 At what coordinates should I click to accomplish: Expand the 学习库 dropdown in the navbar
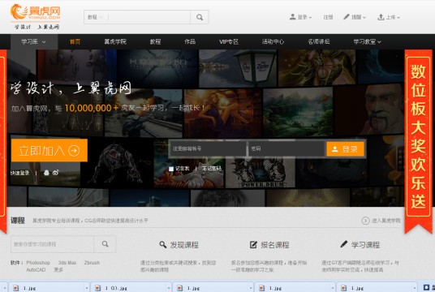point(34,41)
